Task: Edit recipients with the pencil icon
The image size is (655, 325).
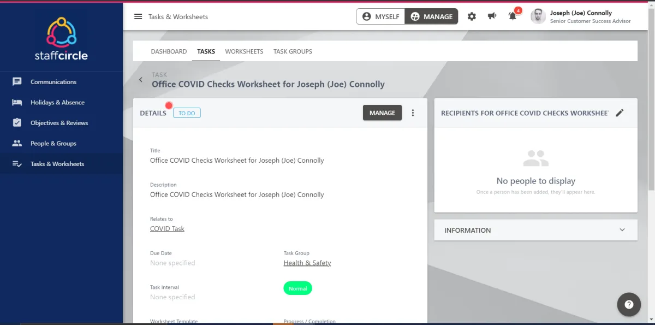Action: pyautogui.click(x=620, y=113)
